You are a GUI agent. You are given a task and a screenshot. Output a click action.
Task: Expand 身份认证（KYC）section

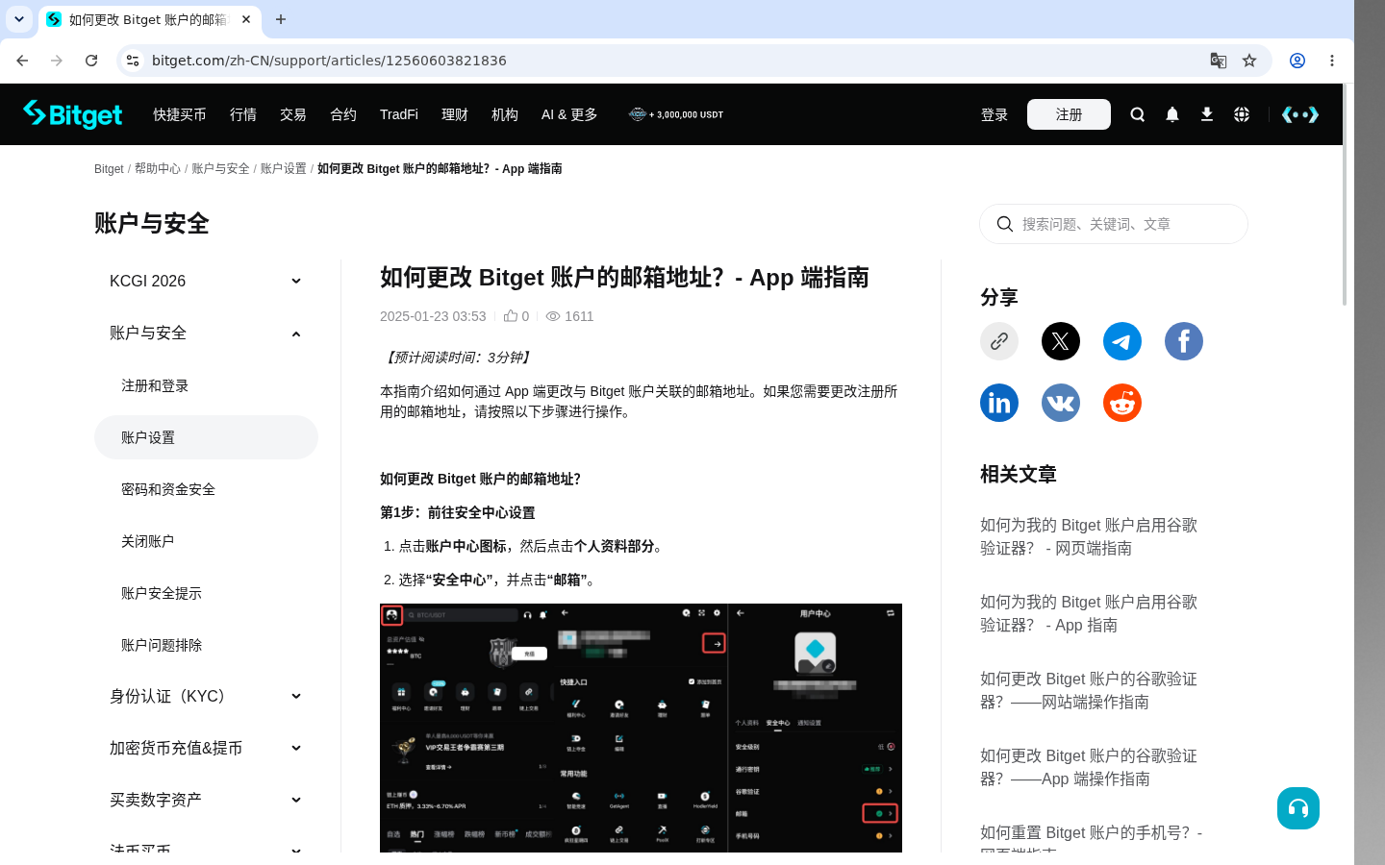[x=206, y=696]
